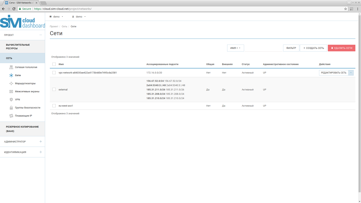
Task: Check the eu-west-avz1 network checkbox
Action: click(x=54, y=106)
